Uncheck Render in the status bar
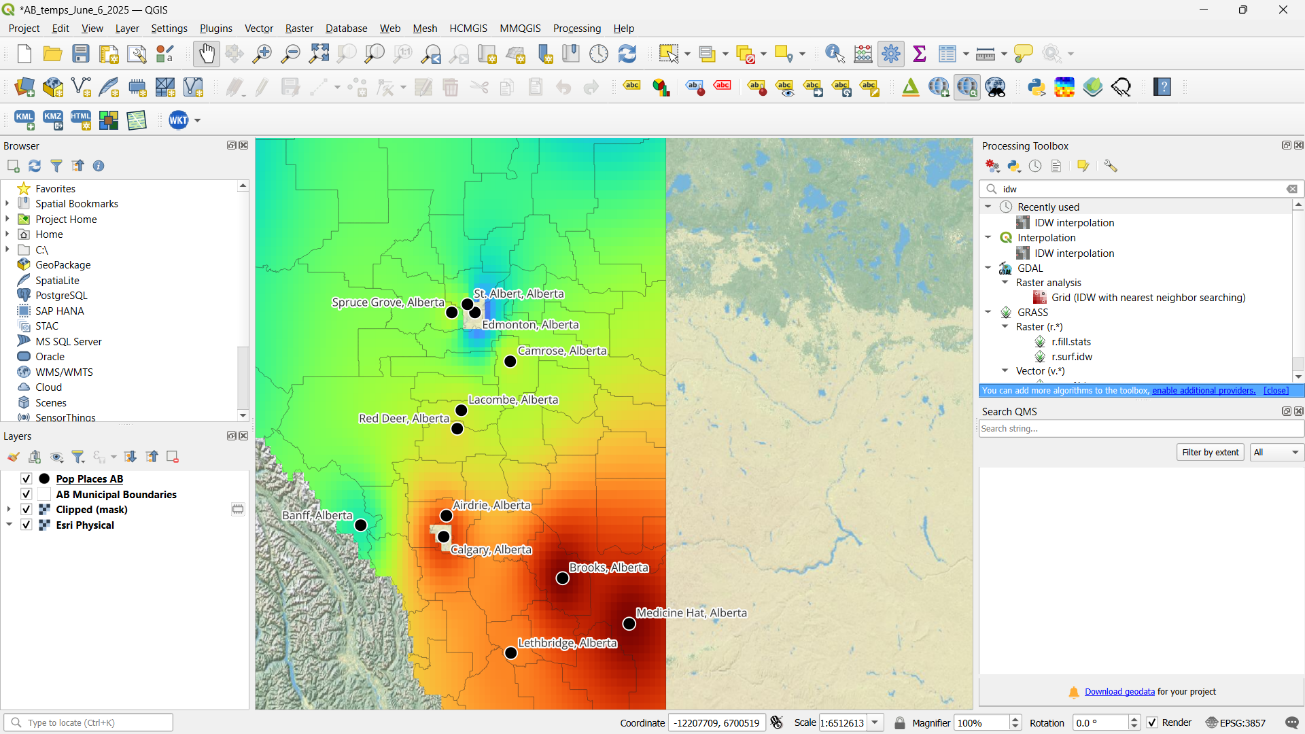This screenshot has height=734, width=1305. click(1152, 722)
